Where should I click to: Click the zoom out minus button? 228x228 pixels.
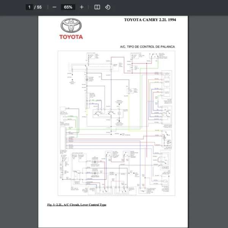54,7
